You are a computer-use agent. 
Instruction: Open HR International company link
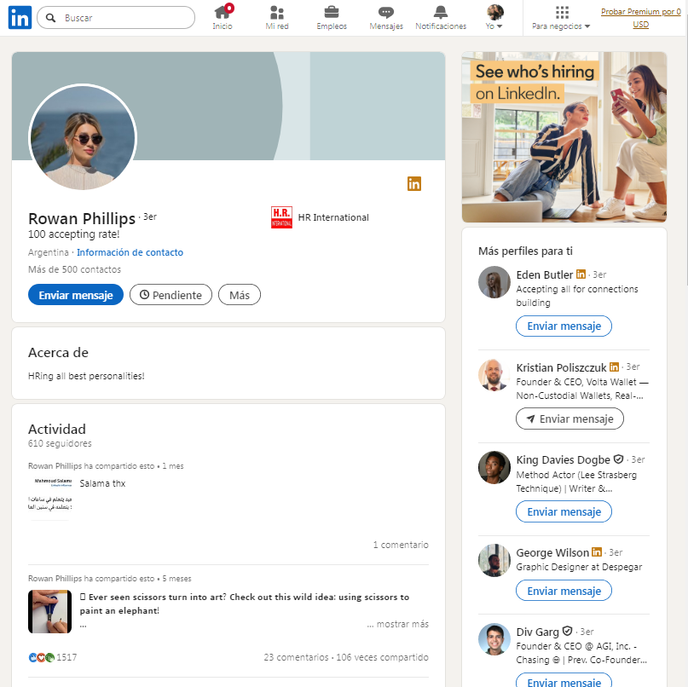click(333, 217)
